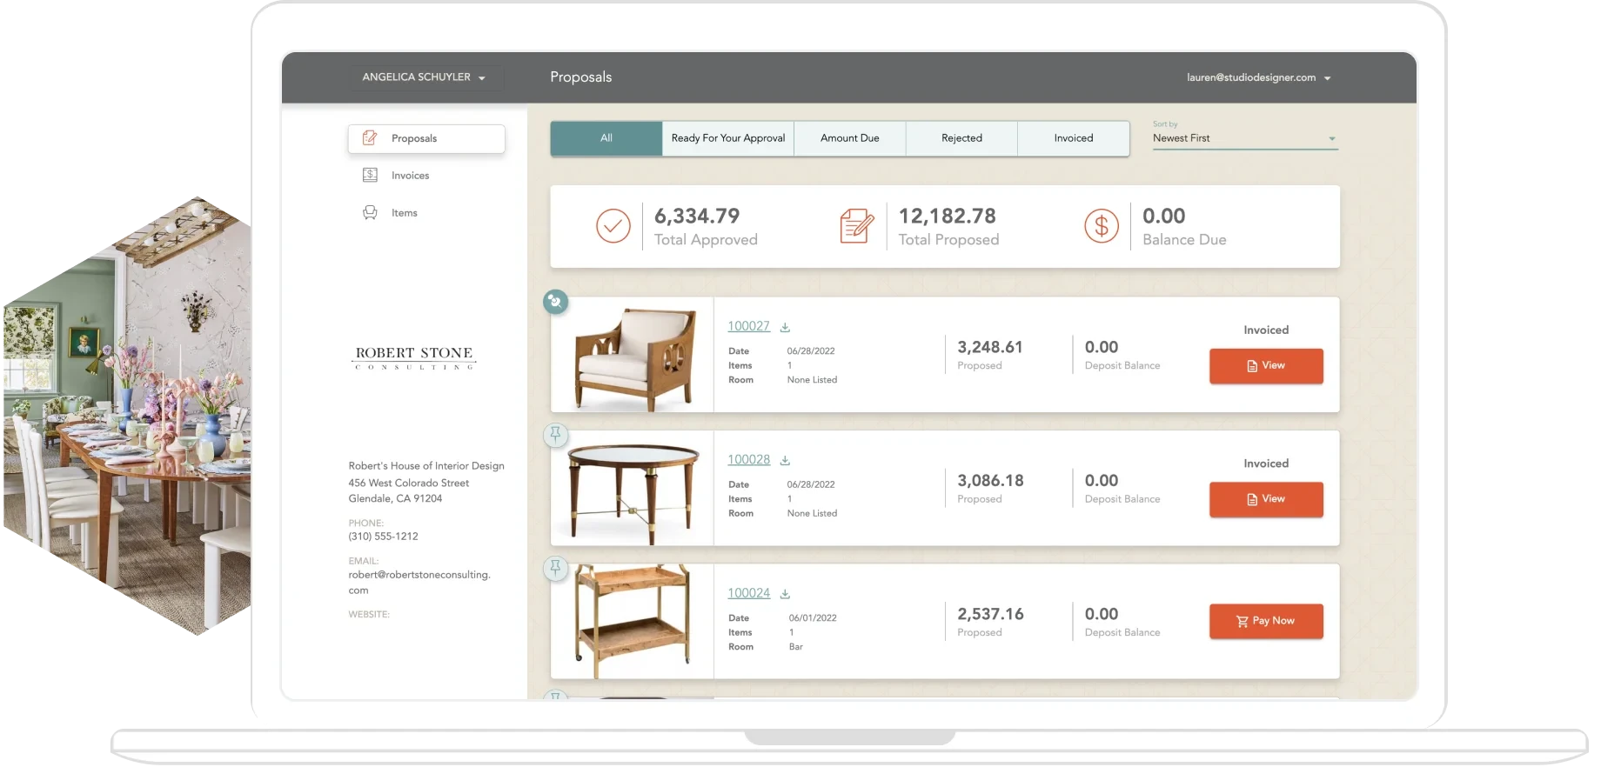The image size is (1601, 767).
Task: Open Invoices in the sidebar
Action: [x=410, y=176]
